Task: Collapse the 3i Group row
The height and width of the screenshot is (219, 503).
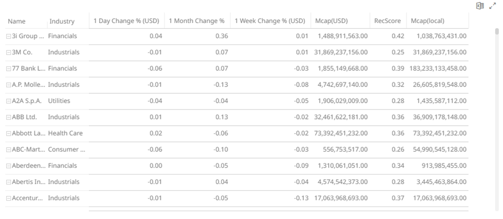Action: pyautogui.click(x=8, y=37)
